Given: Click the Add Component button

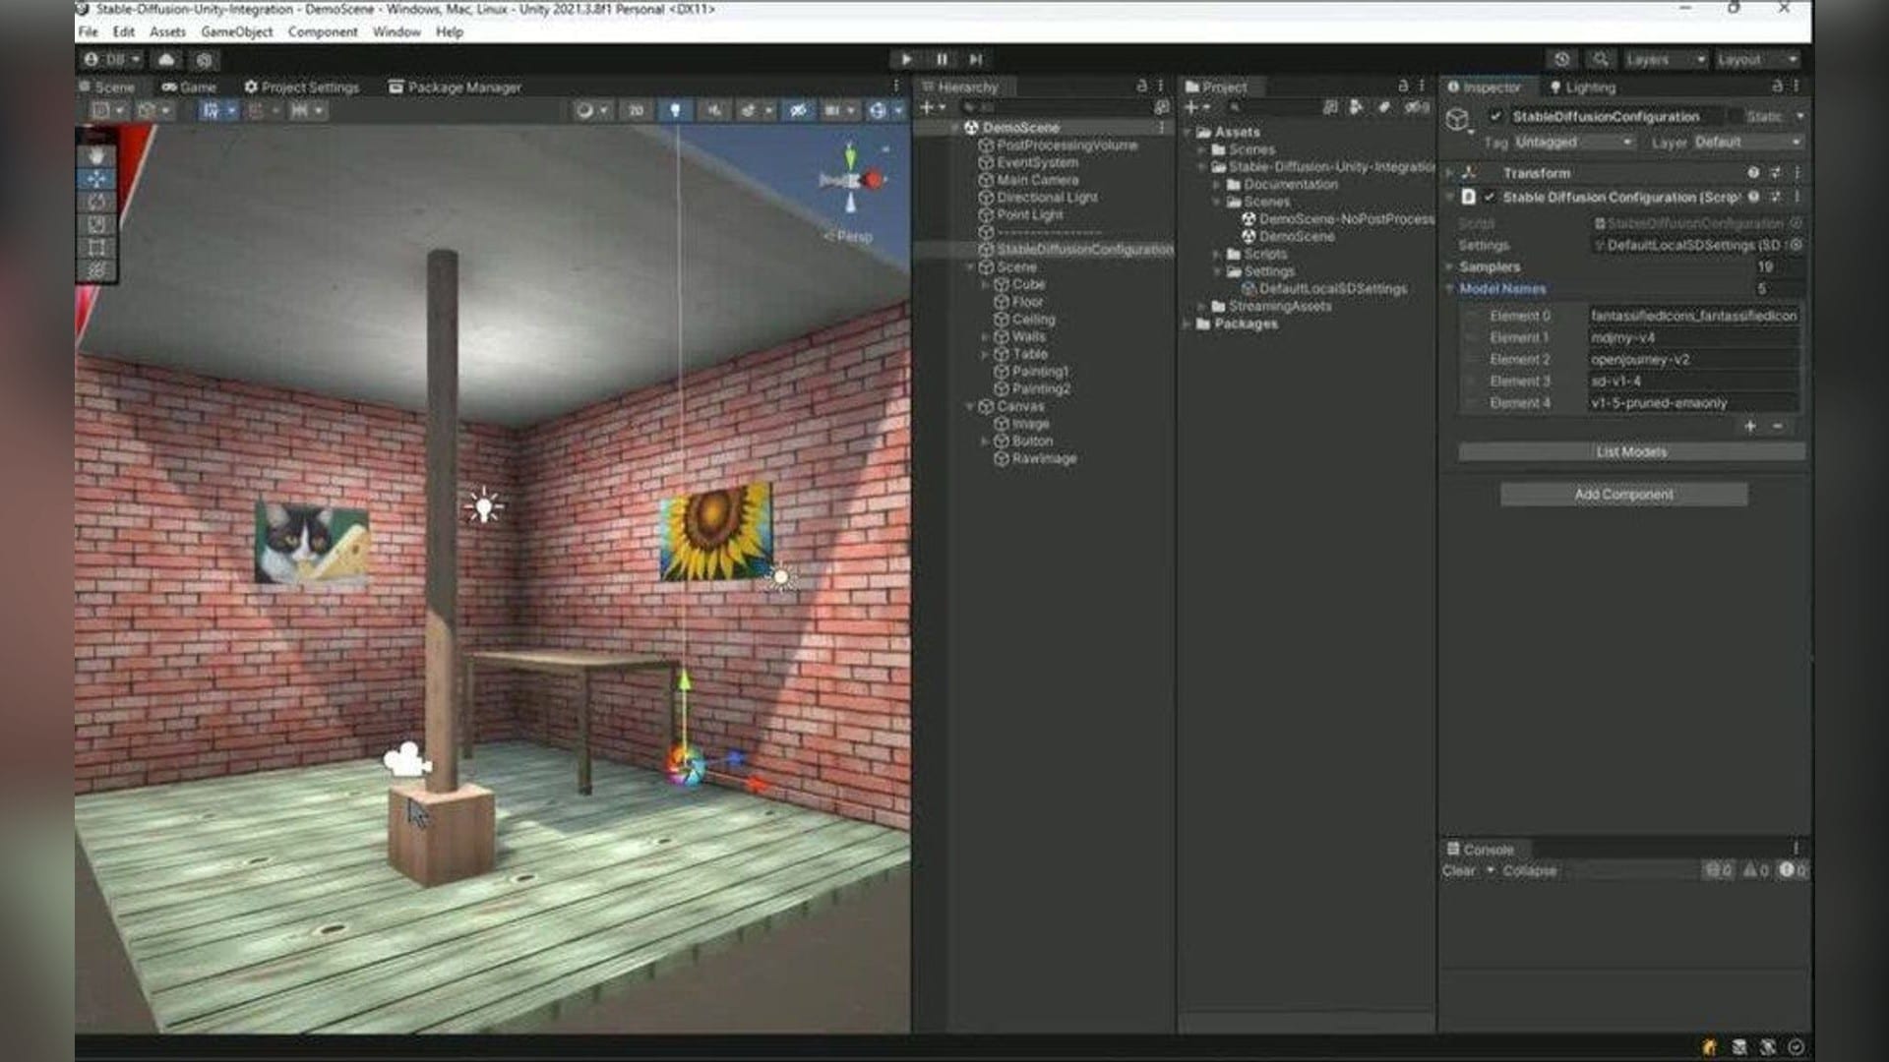Looking at the screenshot, I should 1623,495.
